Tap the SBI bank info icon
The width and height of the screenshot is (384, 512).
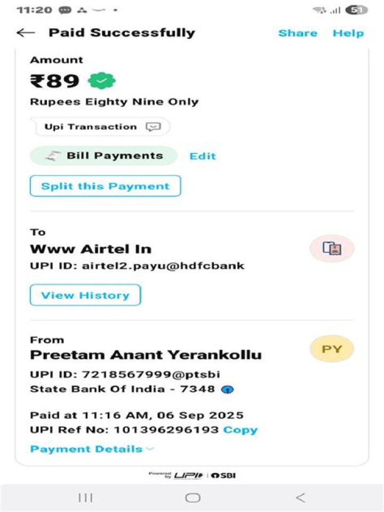click(x=228, y=389)
